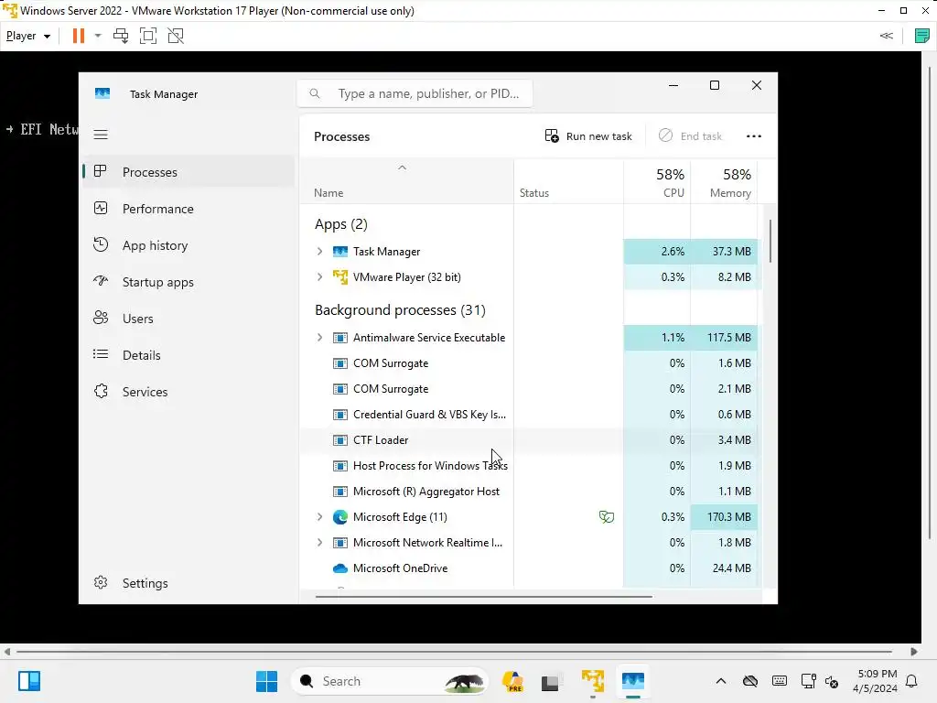The width and height of the screenshot is (937, 703).
Task: Enter VMware full screen mode icon
Action: pyautogui.click(x=148, y=36)
